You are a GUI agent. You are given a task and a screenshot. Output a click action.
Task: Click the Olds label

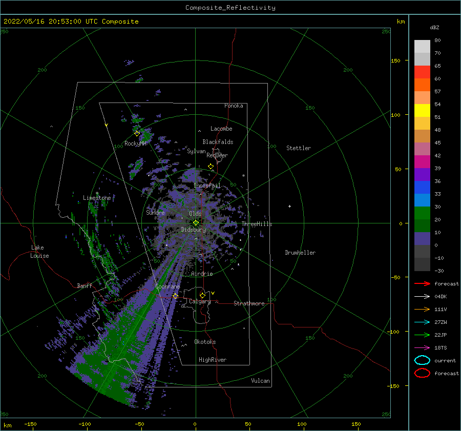coord(195,214)
